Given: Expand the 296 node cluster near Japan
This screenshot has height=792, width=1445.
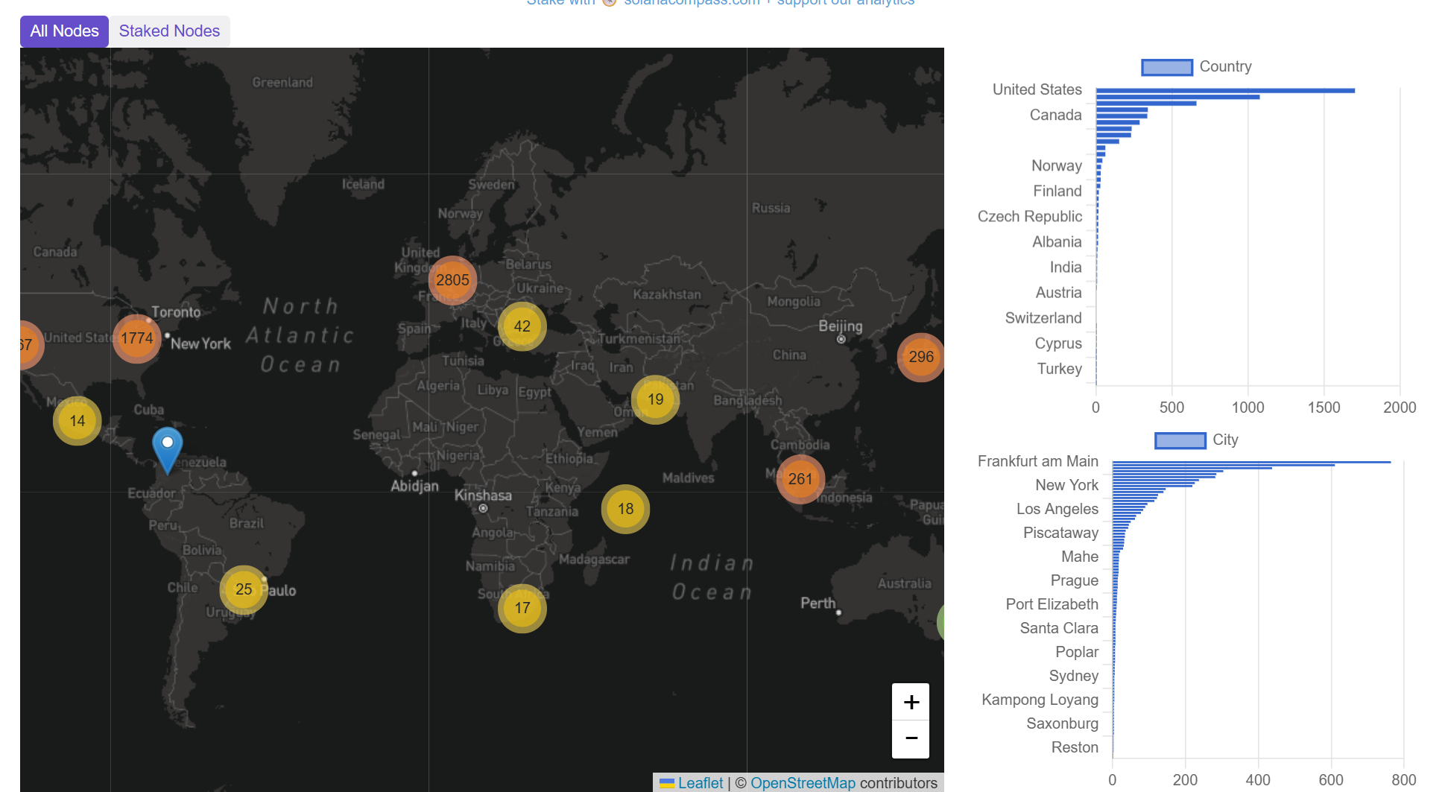Looking at the screenshot, I should point(920,358).
